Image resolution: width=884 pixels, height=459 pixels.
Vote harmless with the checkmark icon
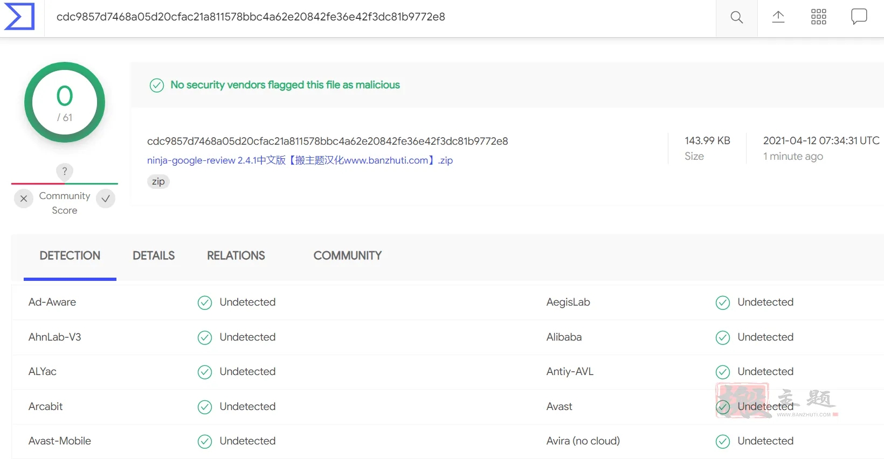106,199
